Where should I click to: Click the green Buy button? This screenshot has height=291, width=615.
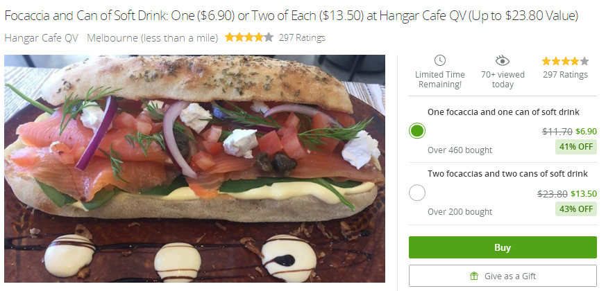[x=503, y=247]
